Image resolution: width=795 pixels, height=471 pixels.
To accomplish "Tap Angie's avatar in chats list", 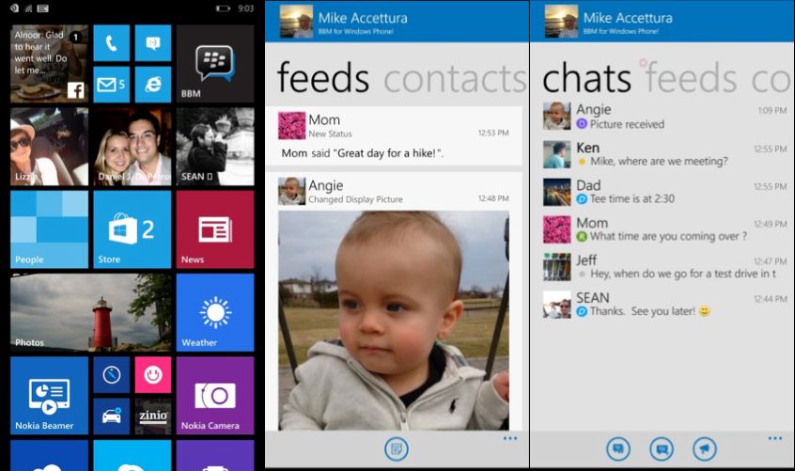I will [556, 116].
